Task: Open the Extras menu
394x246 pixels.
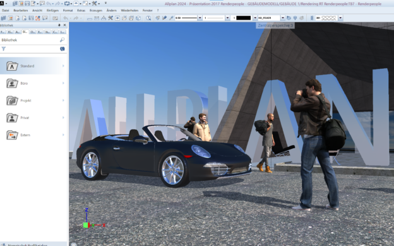Action: (81, 10)
